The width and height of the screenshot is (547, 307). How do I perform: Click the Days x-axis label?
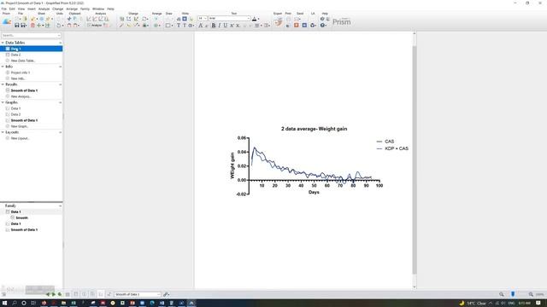[x=314, y=192]
